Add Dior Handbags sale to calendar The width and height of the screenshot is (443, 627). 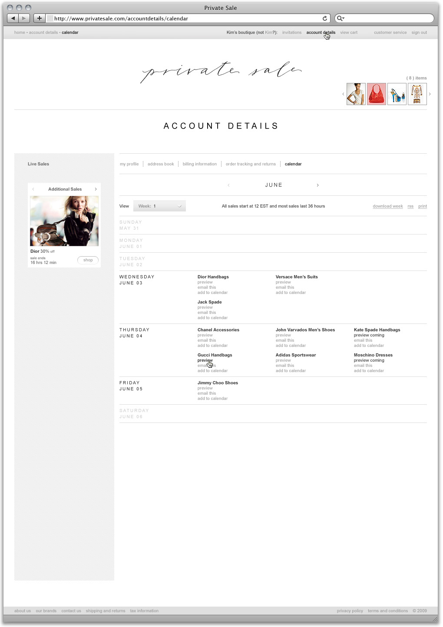(x=212, y=293)
